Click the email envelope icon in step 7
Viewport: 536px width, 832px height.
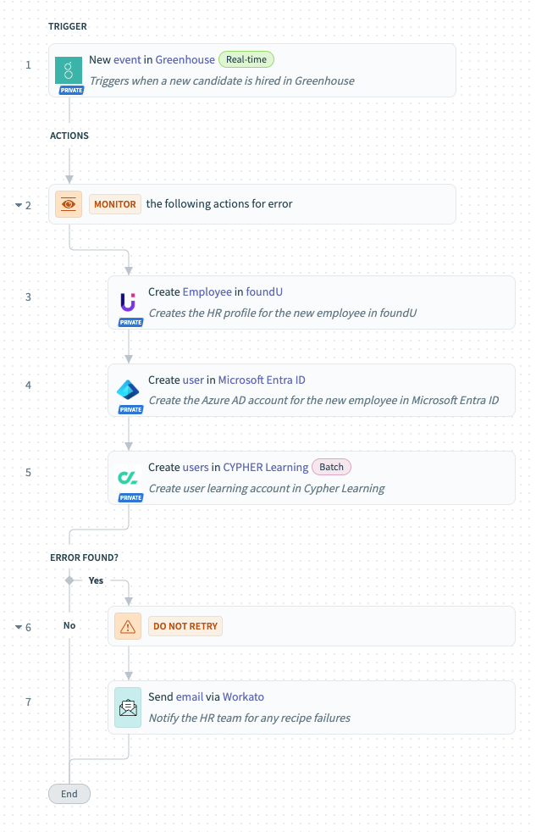(x=128, y=707)
